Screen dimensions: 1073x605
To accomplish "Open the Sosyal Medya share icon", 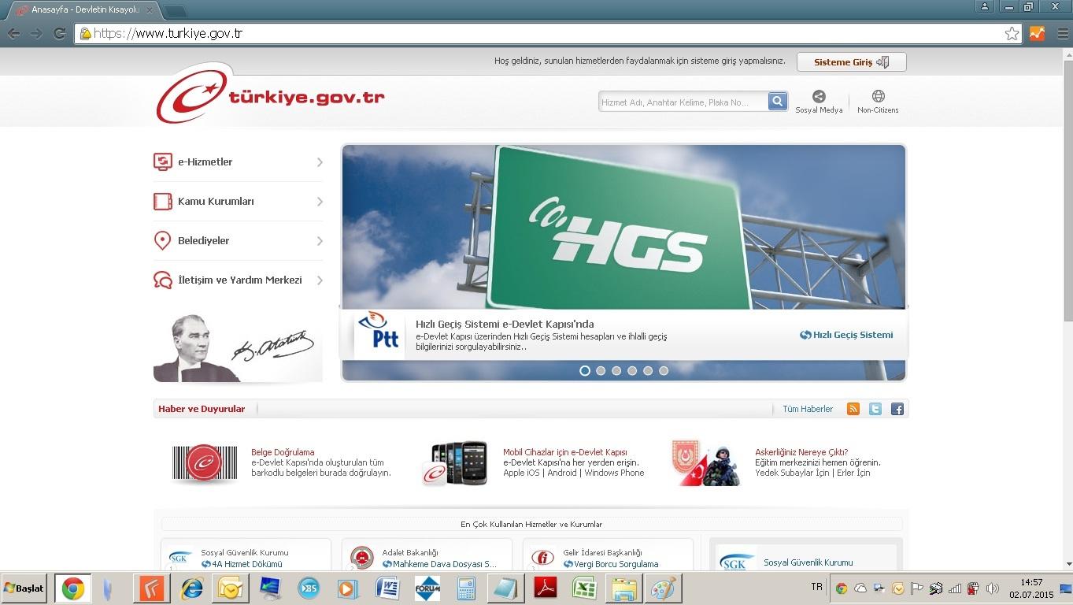I will pos(819,97).
